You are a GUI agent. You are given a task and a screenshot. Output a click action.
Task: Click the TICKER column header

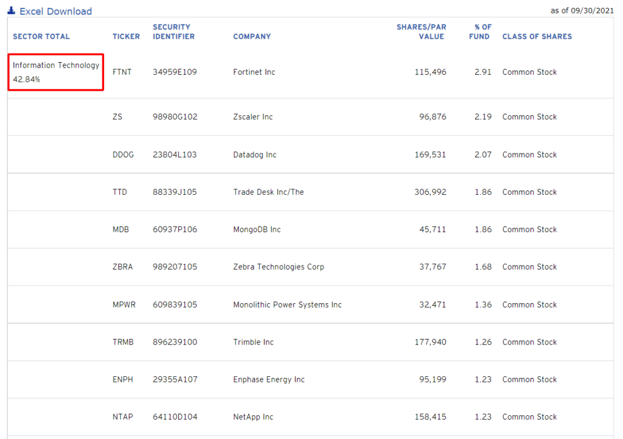coord(126,37)
